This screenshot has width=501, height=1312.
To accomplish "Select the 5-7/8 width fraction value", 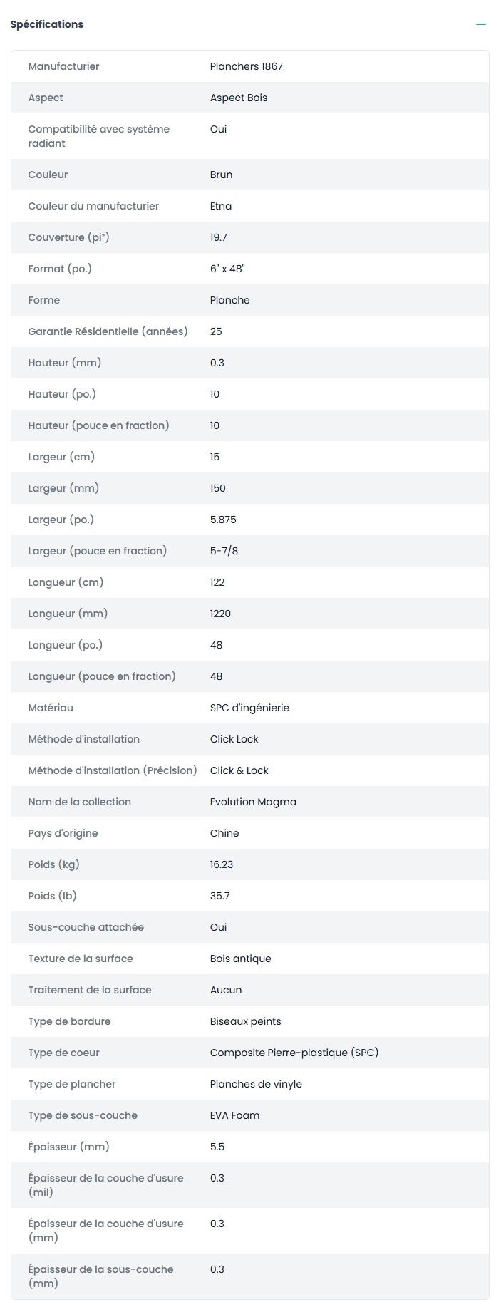I will [224, 551].
